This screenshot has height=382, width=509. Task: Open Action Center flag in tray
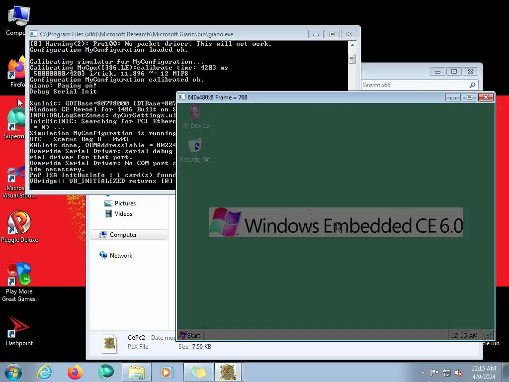coord(434,373)
